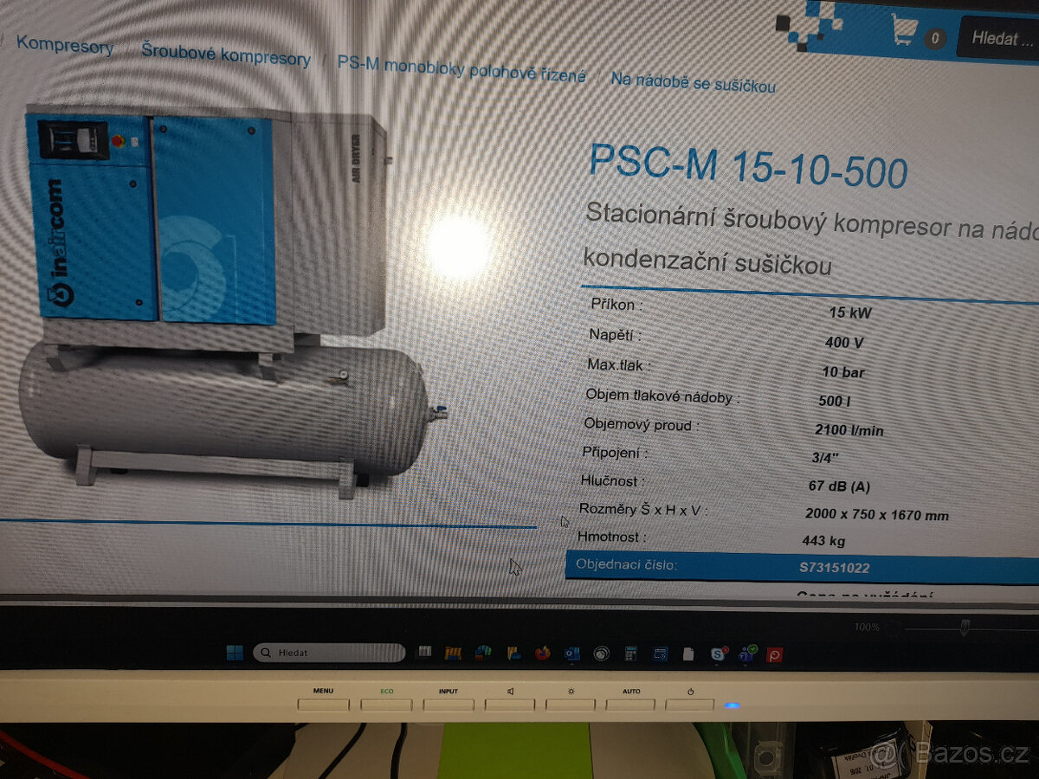Image resolution: width=1039 pixels, height=779 pixels.
Task: Open Outlook from the taskbar
Action: 572,653
